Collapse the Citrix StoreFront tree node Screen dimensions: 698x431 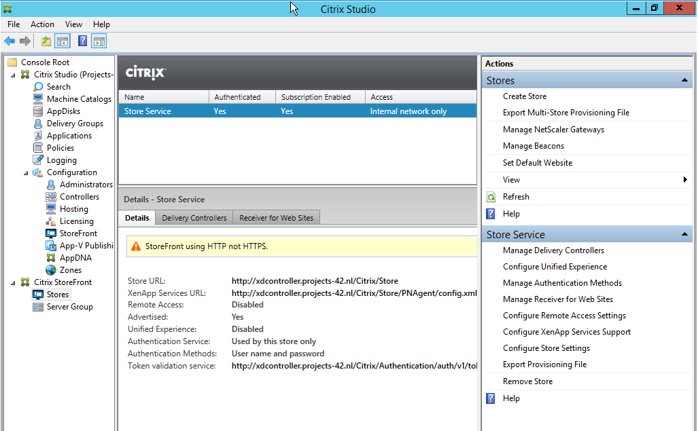coord(14,282)
